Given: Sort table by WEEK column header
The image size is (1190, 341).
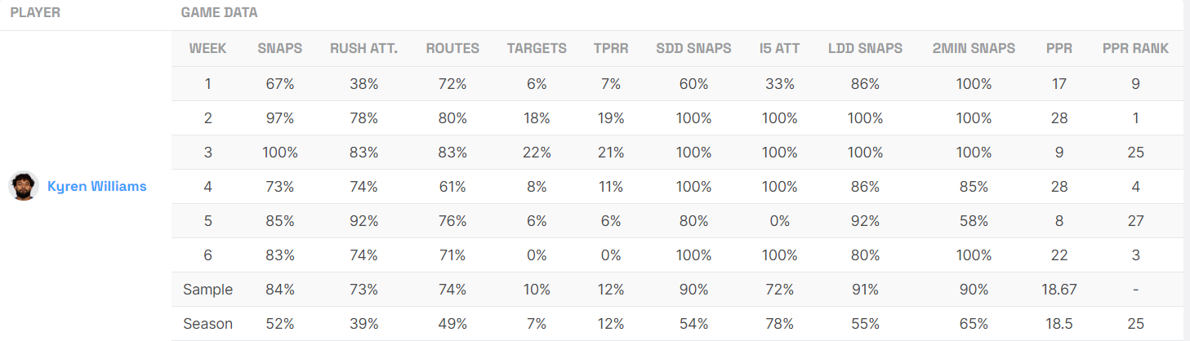Looking at the screenshot, I should coord(208,48).
